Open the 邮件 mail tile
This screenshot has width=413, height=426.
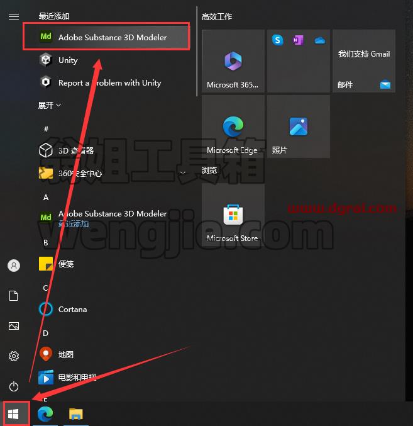point(364,61)
